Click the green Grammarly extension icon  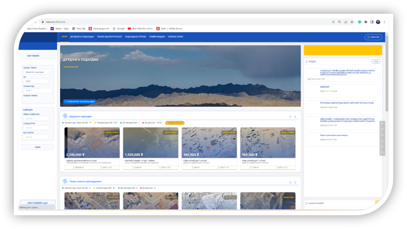click(x=359, y=22)
